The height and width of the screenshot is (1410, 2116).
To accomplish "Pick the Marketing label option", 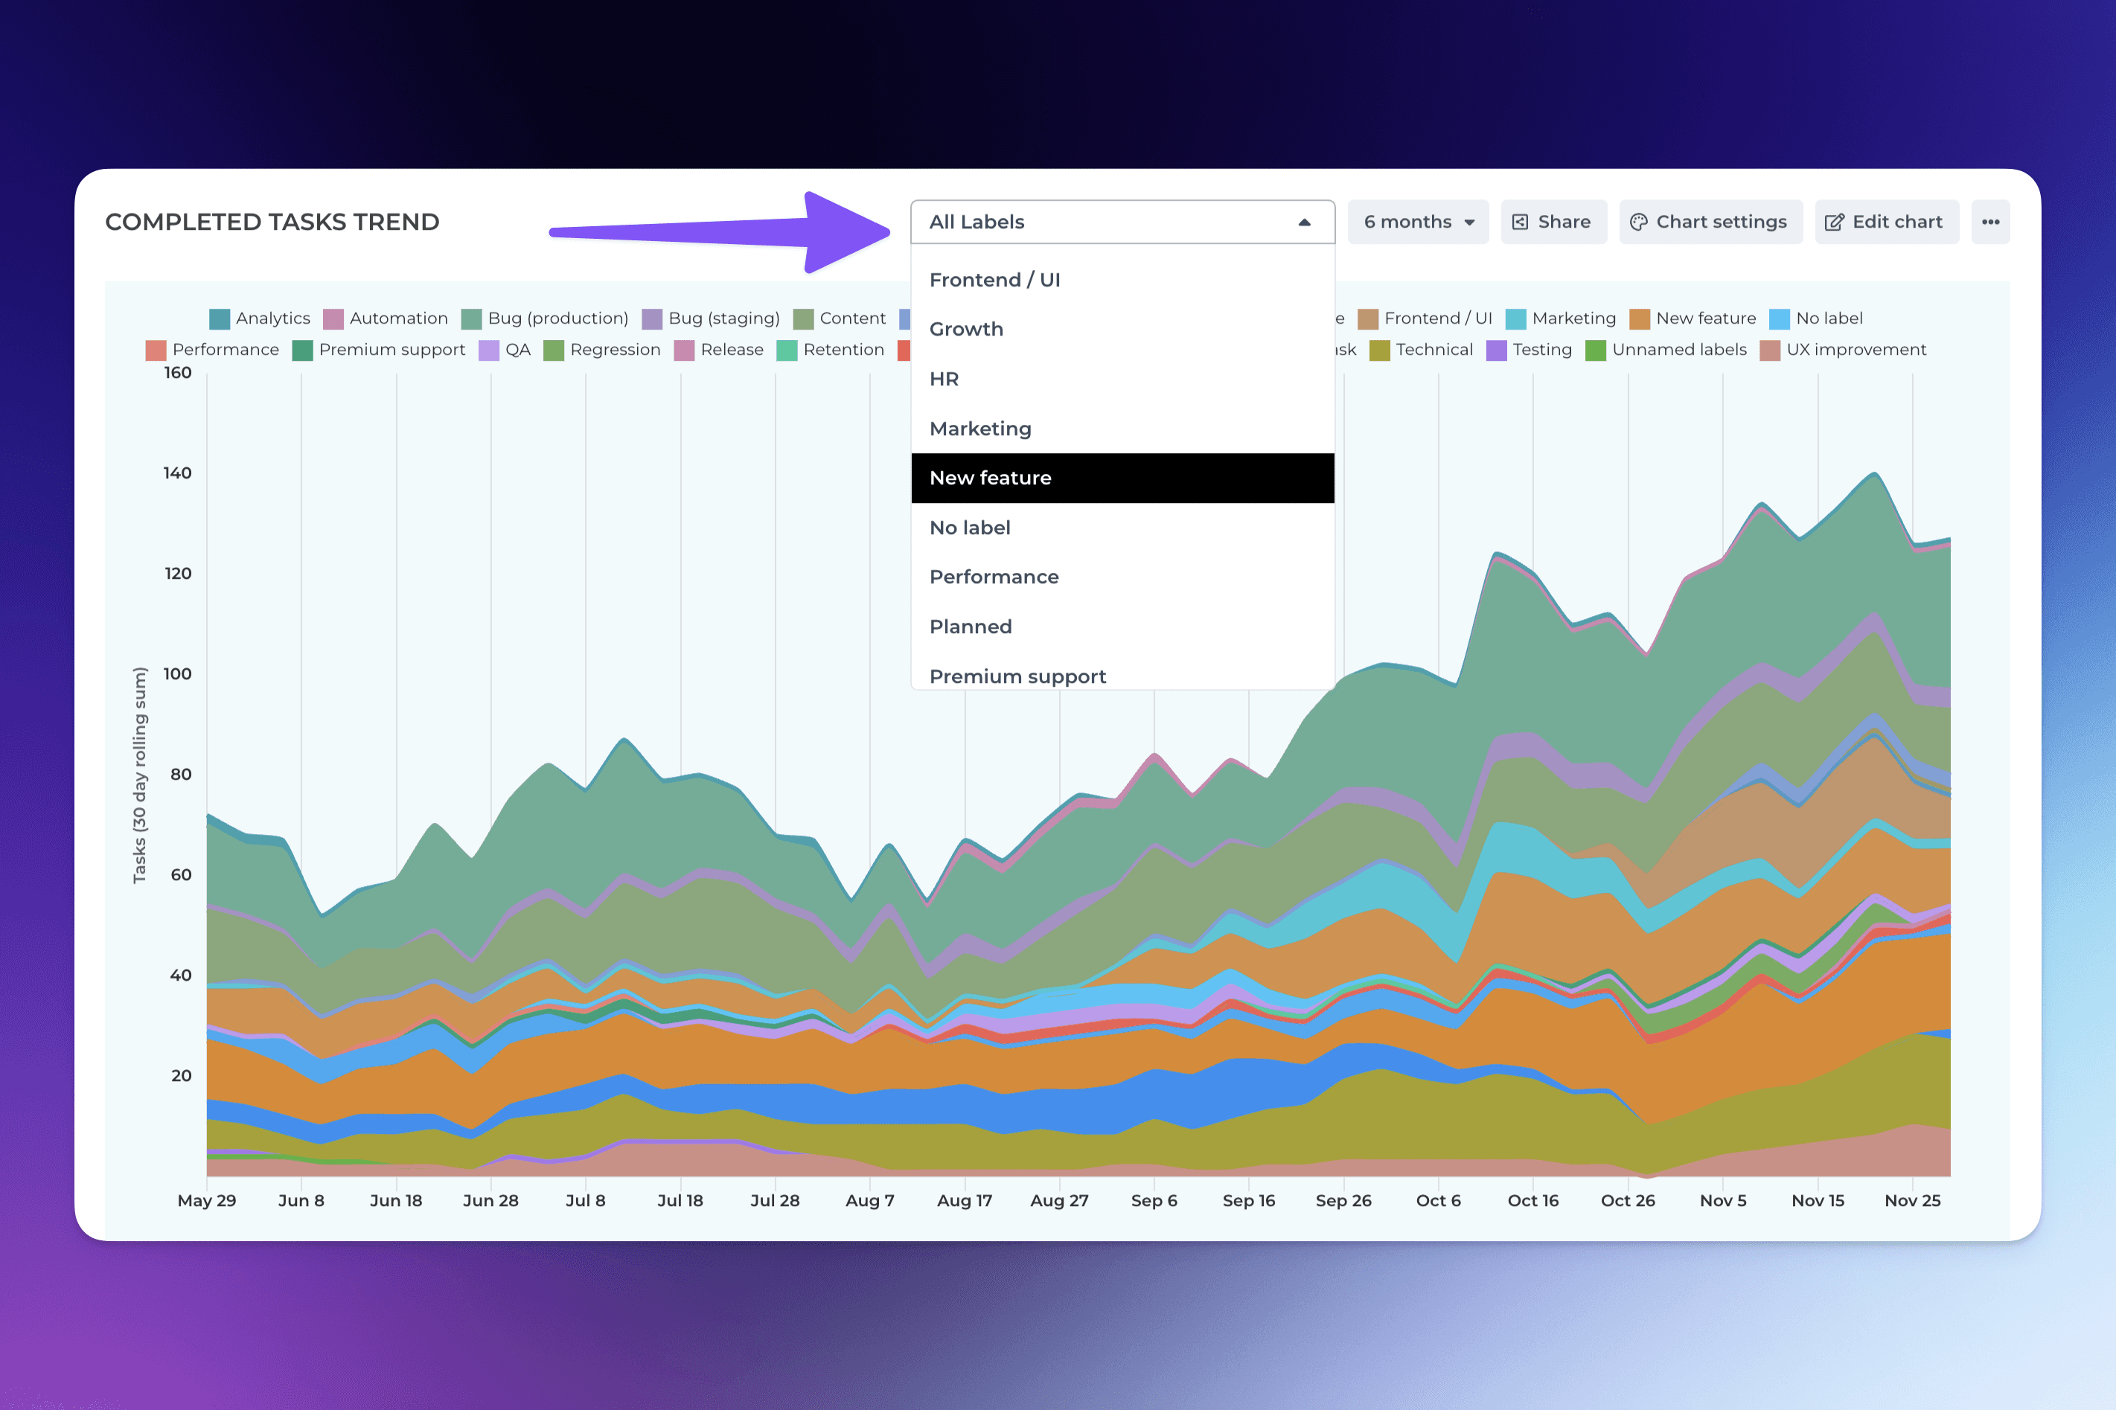I will click(980, 429).
